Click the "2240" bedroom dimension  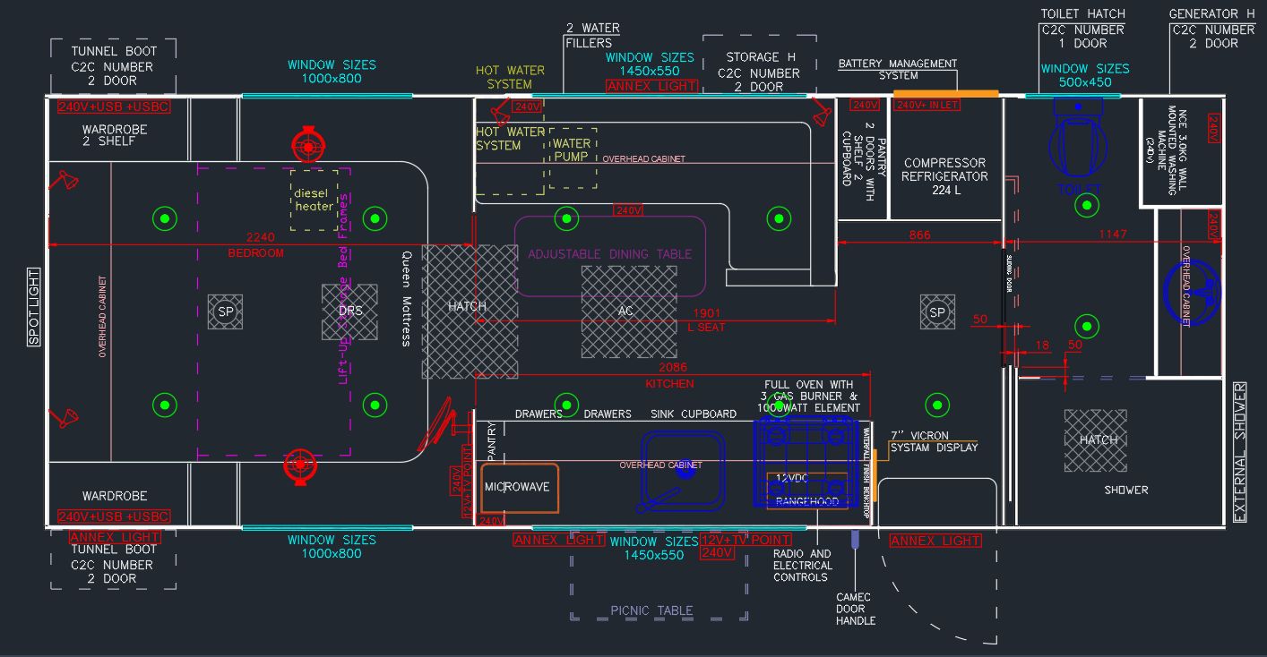[x=260, y=237]
